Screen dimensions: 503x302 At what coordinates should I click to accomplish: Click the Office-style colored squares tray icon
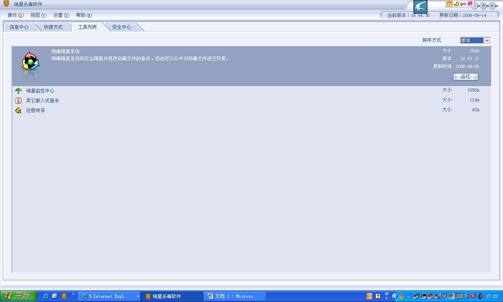[x=402, y=296]
